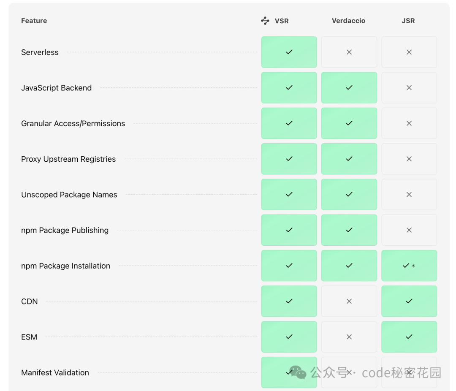Click VSR checkmark in npm Package Installation row

point(289,266)
